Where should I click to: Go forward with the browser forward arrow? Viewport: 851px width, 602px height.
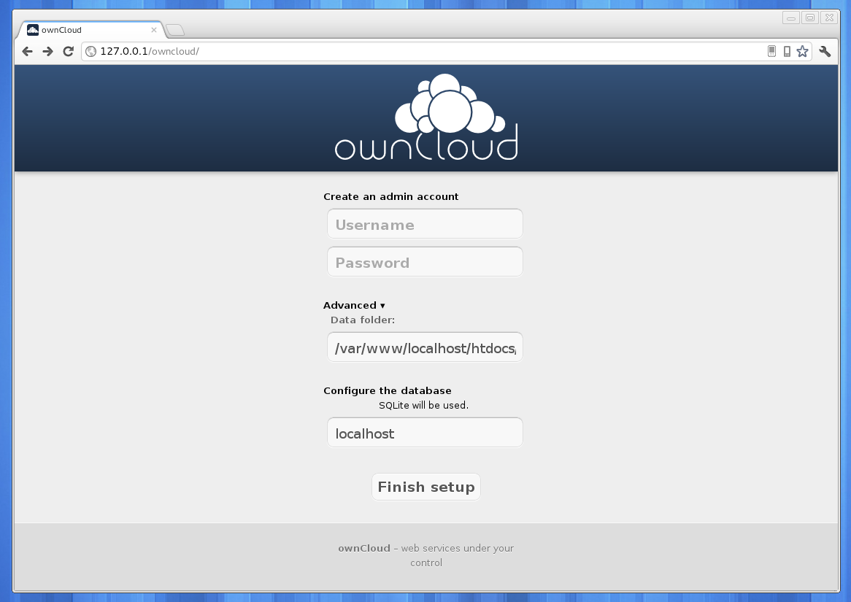pyautogui.click(x=47, y=52)
